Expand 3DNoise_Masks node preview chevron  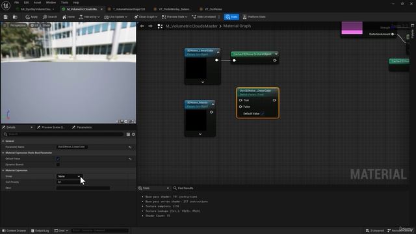coord(200,134)
